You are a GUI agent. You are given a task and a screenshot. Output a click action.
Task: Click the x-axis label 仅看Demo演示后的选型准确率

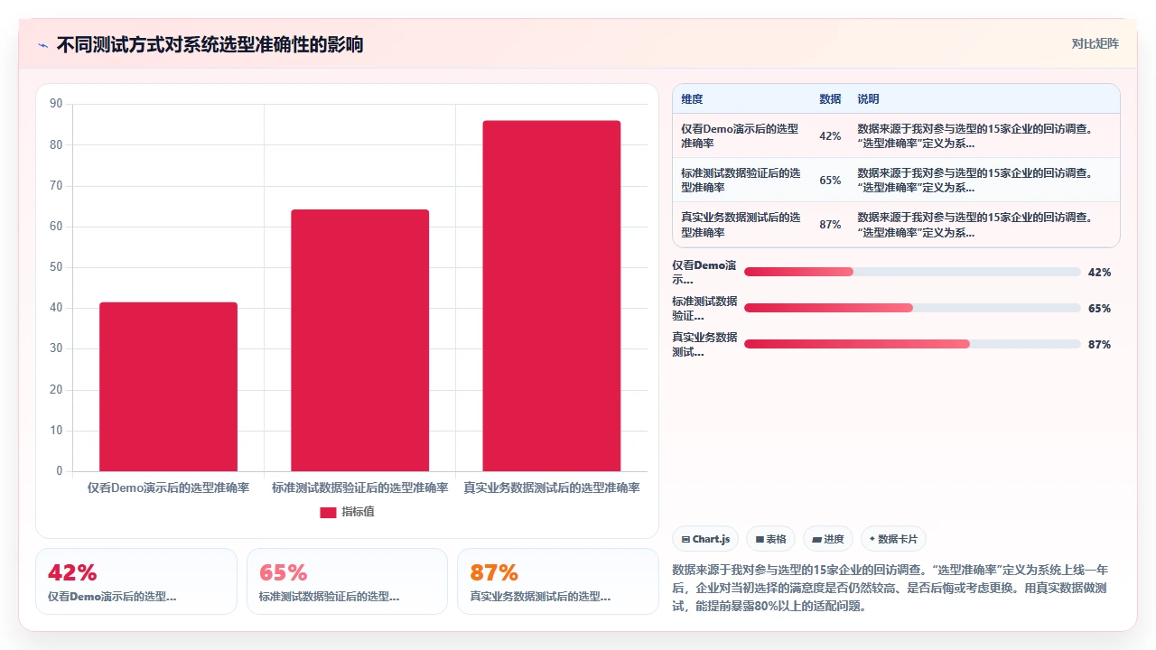[168, 488]
